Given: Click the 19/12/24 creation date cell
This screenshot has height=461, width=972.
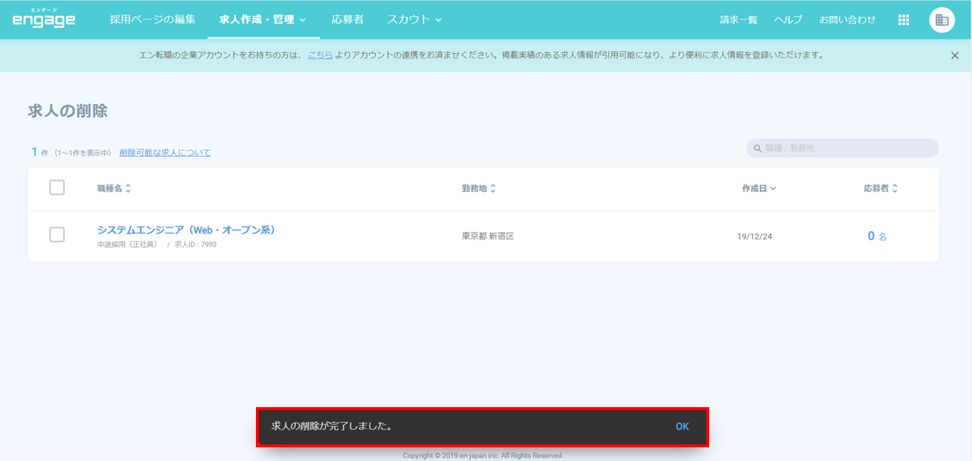Looking at the screenshot, I should pos(755,237).
